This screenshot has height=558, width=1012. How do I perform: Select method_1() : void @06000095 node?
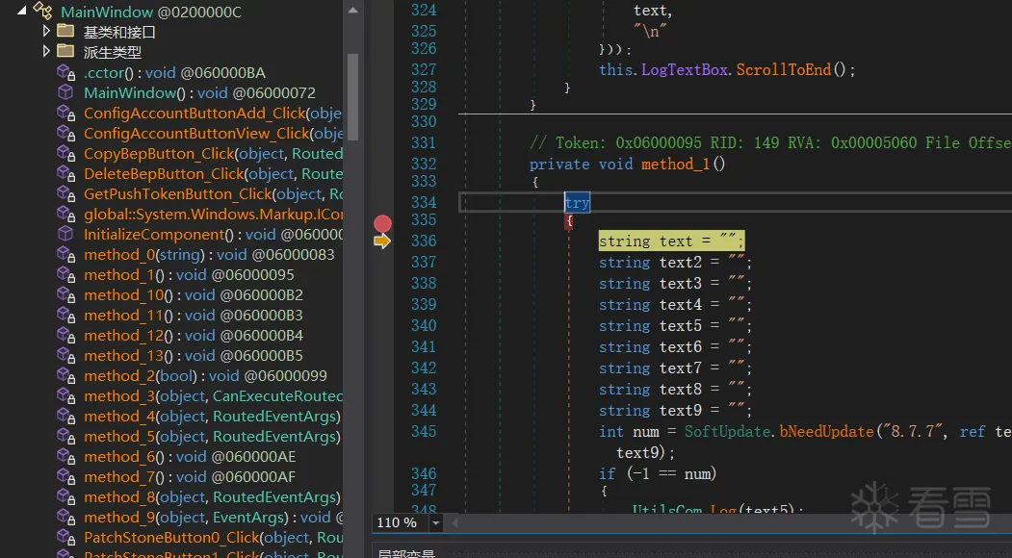pyautogui.click(x=189, y=275)
